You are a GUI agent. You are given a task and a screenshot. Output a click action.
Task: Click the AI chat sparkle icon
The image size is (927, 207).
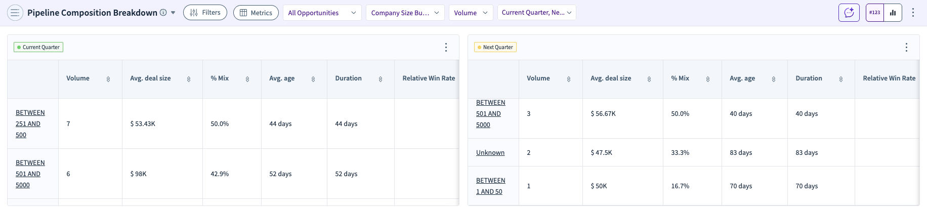[x=849, y=13]
